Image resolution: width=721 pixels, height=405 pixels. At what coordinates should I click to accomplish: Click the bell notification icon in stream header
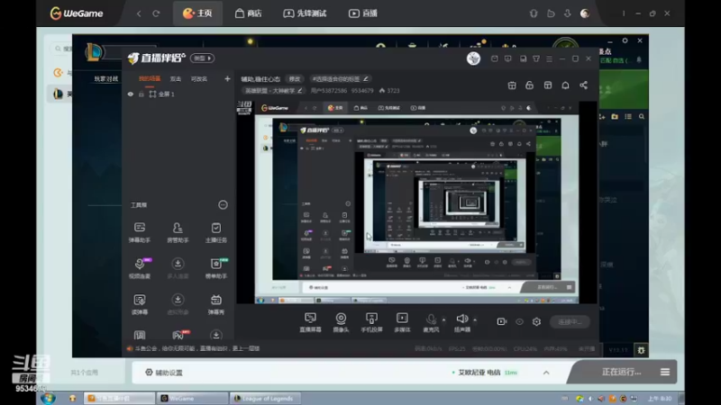[x=565, y=85]
